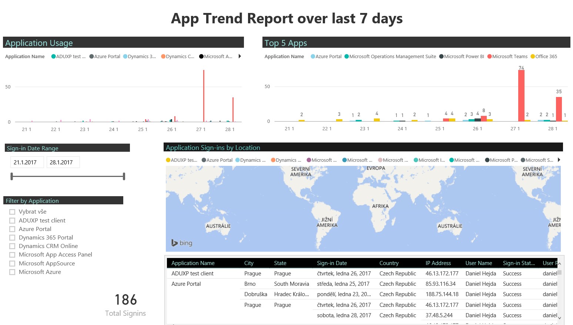573x325 pixels.
Task: Click Azure Portal legend dot in Application Usage
Action: point(91,57)
